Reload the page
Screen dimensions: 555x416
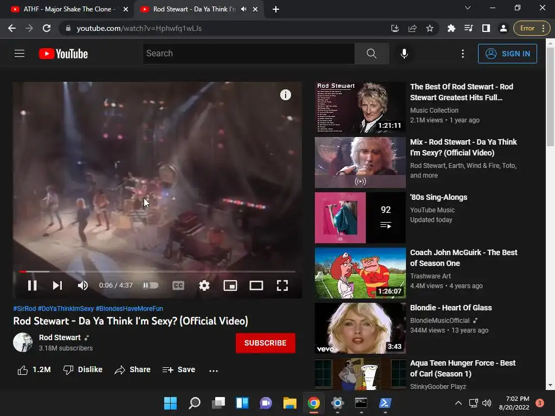pos(47,28)
